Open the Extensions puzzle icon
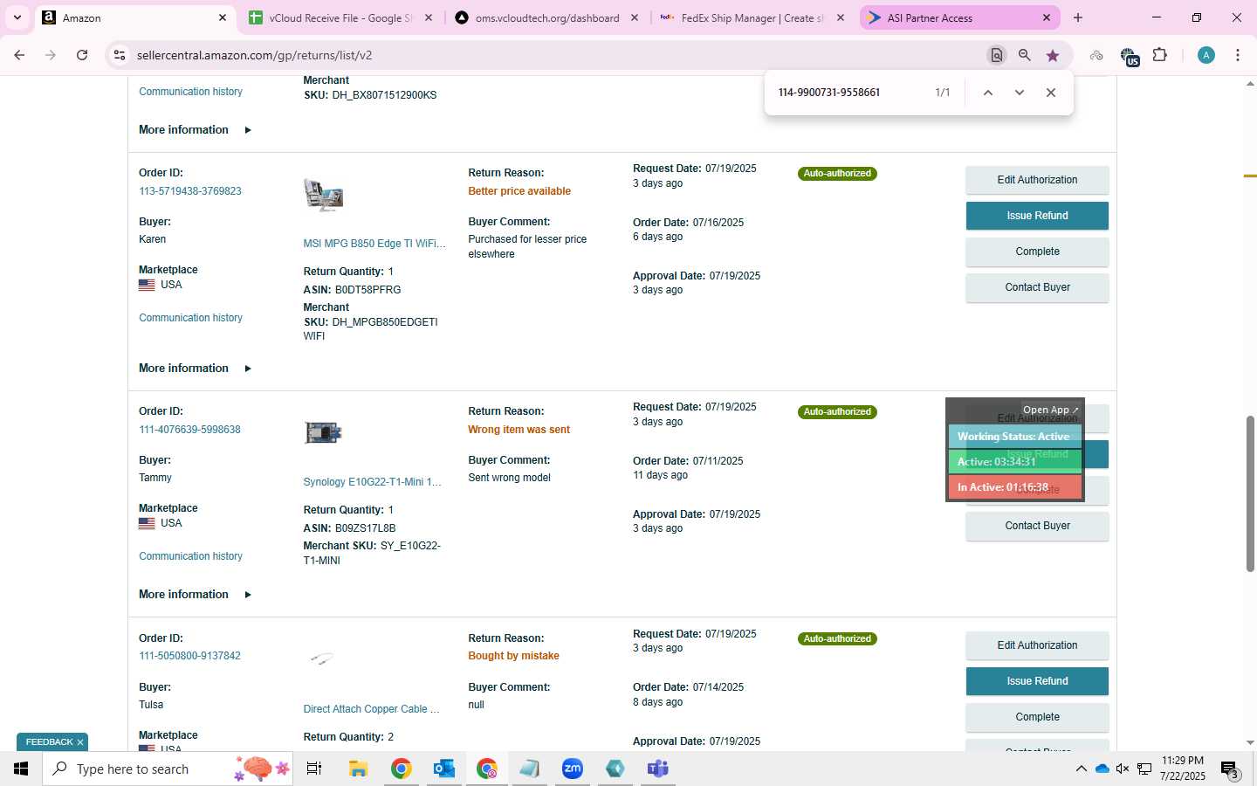1257x786 pixels. pos(1159,55)
